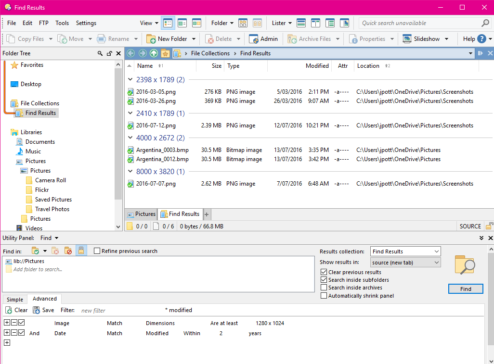Switch to the Pictures tab
The image size is (494, 364).
(141, 214)
